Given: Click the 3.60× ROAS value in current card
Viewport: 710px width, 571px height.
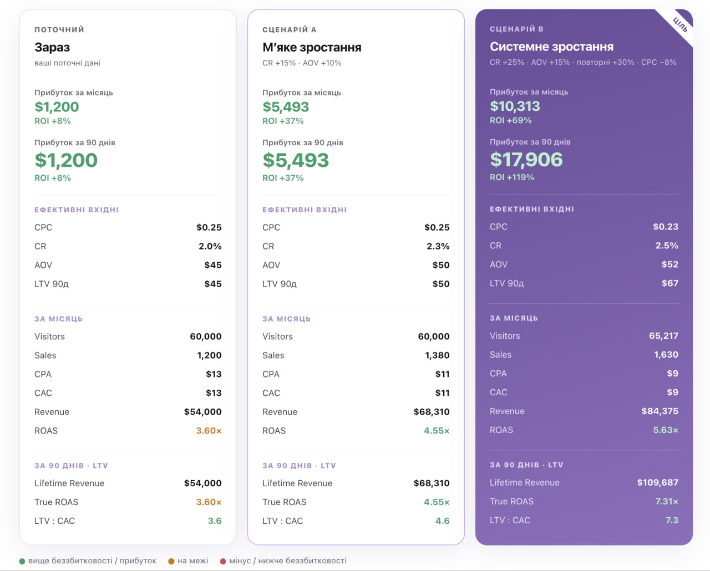Looking at the screenshot, I should pos(209,431).
